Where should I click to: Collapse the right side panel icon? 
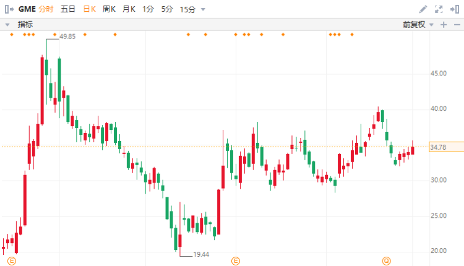pyautogui.click(x=455, y=9)
